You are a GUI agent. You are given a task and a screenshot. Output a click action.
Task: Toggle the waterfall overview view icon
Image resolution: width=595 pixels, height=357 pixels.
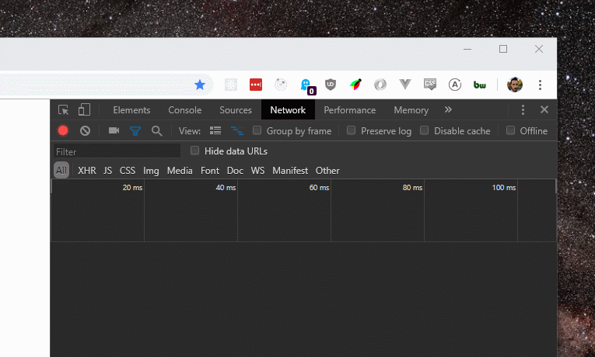(x=237, y=130)
